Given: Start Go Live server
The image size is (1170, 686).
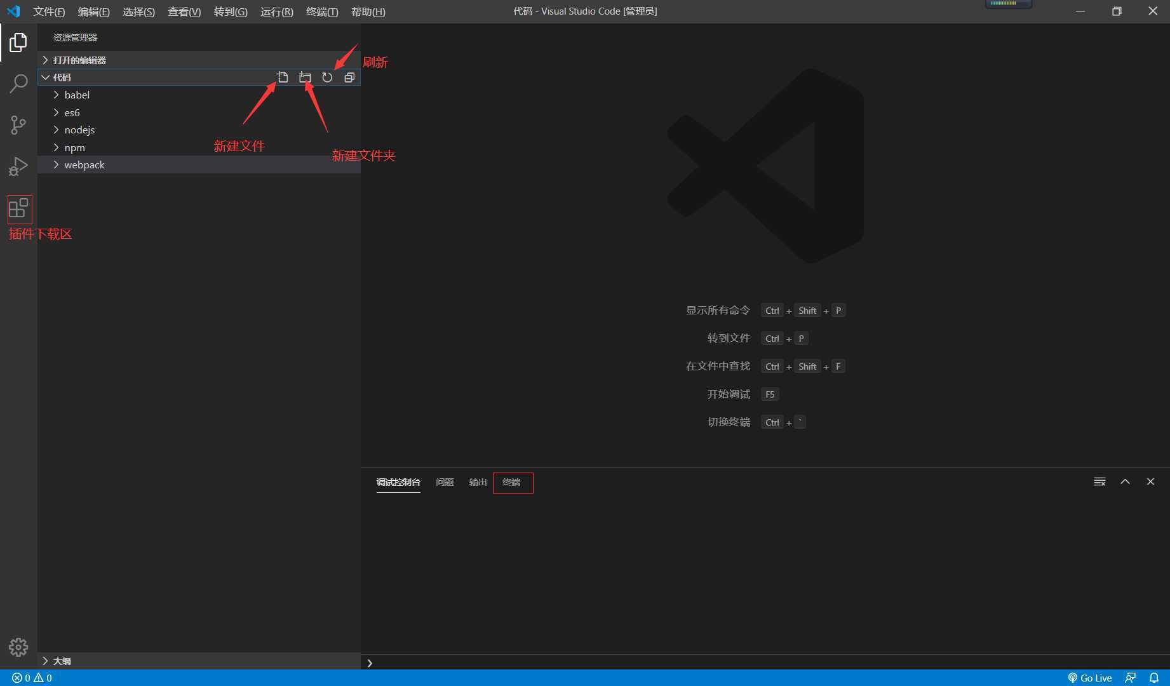Looking at the screenshot, I should 1090,678.
